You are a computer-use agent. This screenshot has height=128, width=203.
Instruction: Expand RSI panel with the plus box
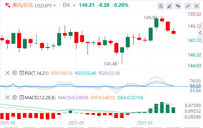(x=21, y=73)
